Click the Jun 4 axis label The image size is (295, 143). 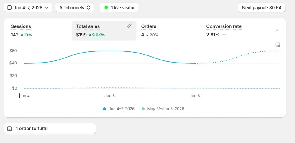tap(25, 96)
